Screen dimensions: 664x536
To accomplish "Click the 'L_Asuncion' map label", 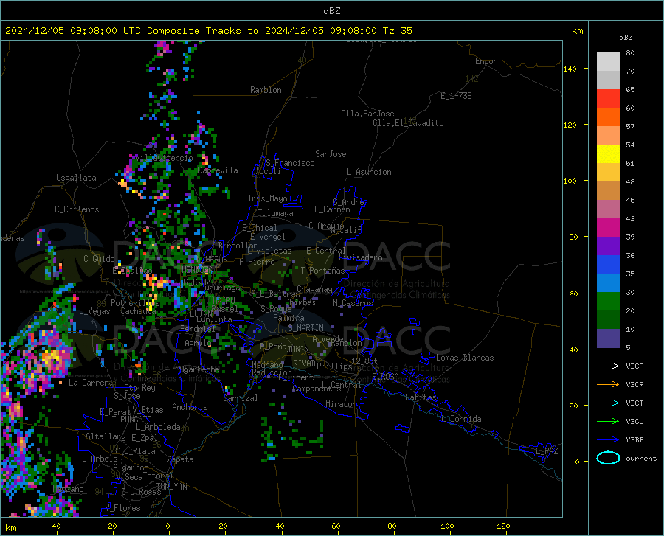I will [x=369, y=172].
